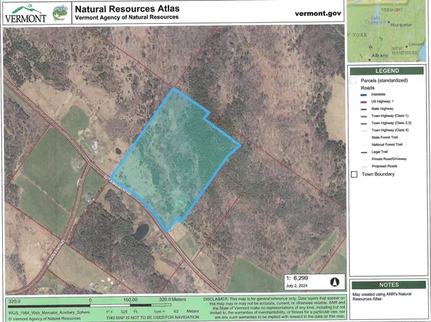
Task: Click the US Highway red line symbol
Action: (363, 102)
